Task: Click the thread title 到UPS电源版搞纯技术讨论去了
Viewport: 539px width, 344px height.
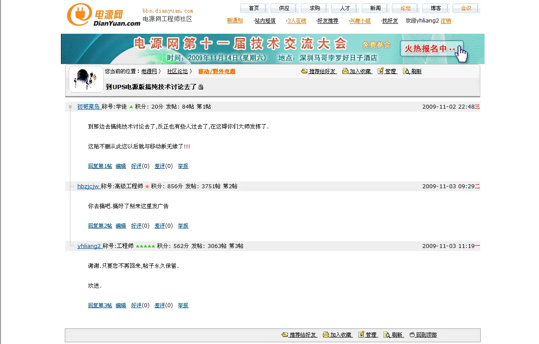Action: tap(151, 87)
